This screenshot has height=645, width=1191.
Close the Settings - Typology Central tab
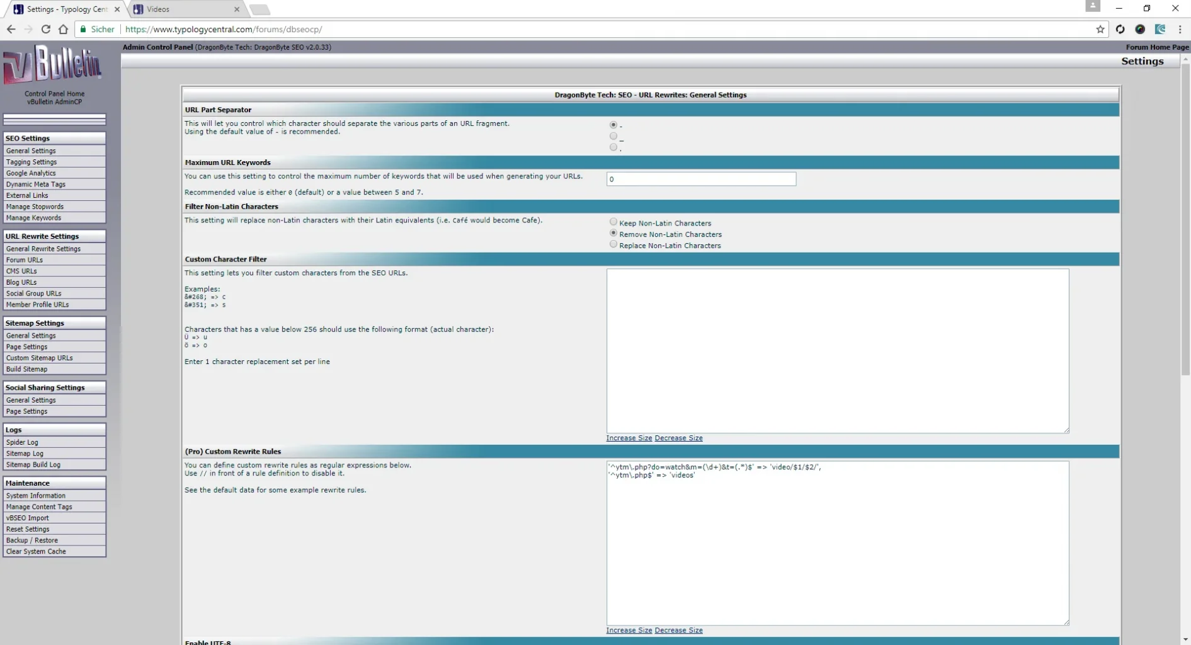[x=117, y=9]
